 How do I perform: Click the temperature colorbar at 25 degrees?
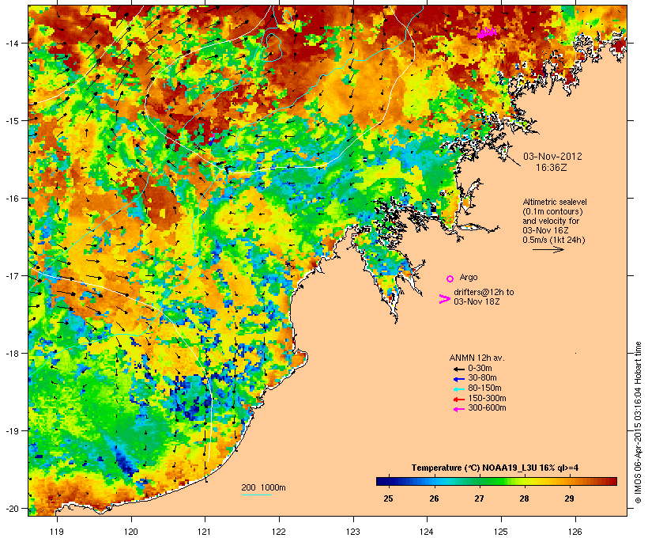(388, 481)
